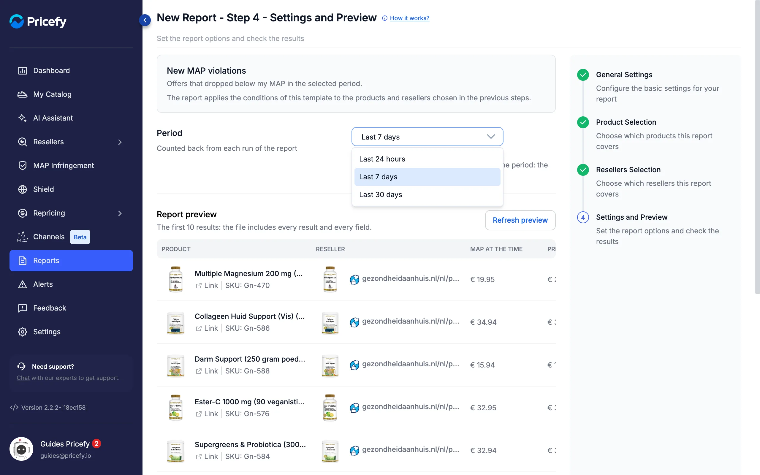The image size is (760, 475).
Task: Open the AI Assistant
Action: 71,118
